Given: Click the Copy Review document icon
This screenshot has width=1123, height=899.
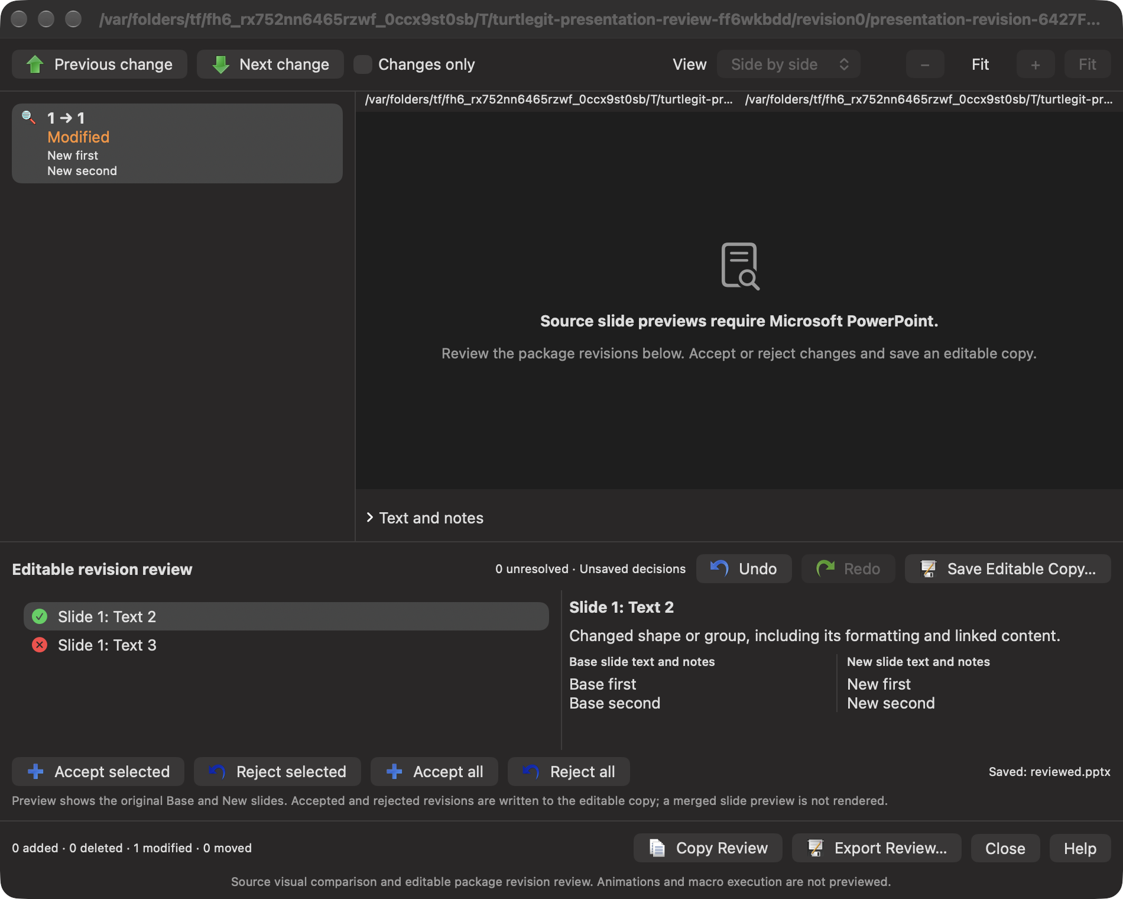Looking at the screenshot, I should [x=657, y=848].
